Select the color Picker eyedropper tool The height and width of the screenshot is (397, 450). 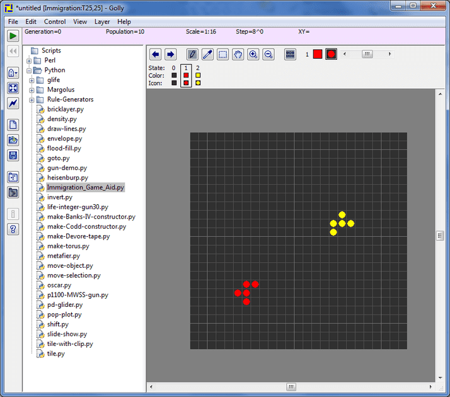coord(207,54)
